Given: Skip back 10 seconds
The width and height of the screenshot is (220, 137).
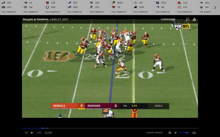Looking at the screenshot, I should click(x=26, y=133).
